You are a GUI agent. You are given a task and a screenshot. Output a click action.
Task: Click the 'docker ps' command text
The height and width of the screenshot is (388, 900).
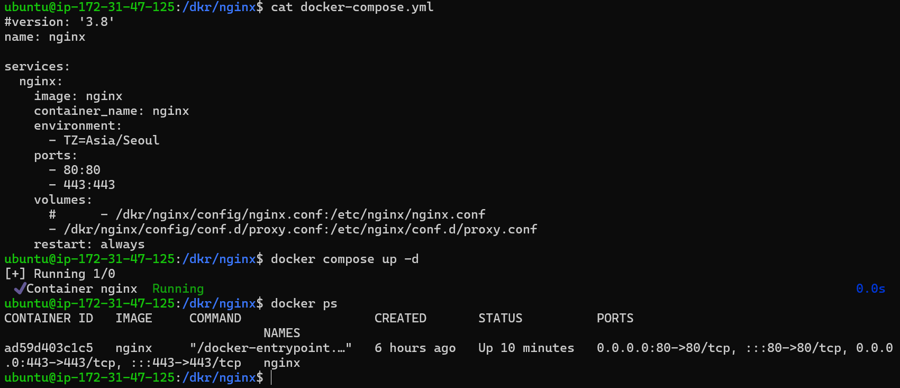[304, 304]
